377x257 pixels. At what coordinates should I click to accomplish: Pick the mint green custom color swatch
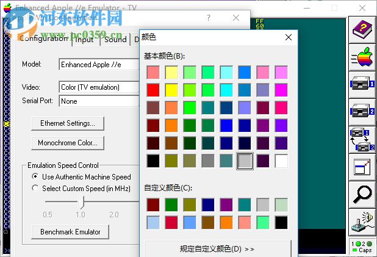pyautogui.click(x=263, y=223)
